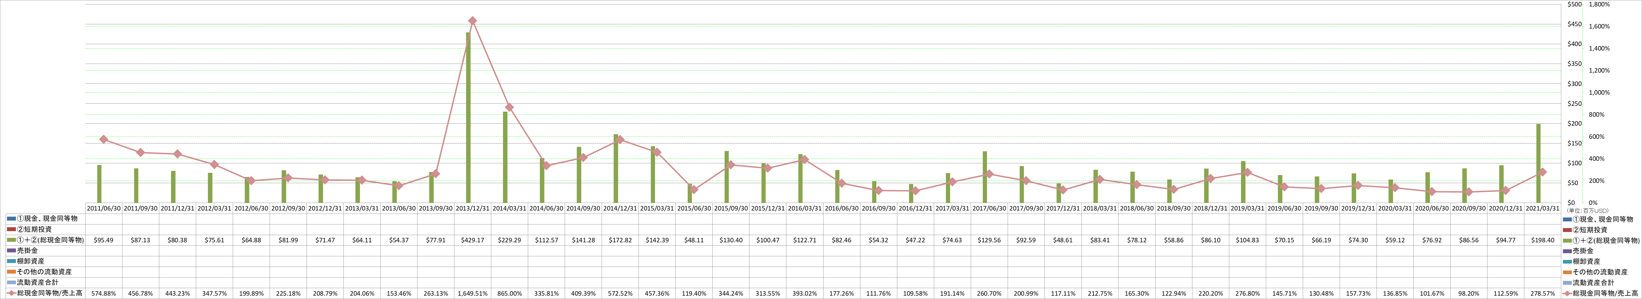Select the $104.83 value cell
This screenshot has height=299, width=1642.
tap(1247, 240)
